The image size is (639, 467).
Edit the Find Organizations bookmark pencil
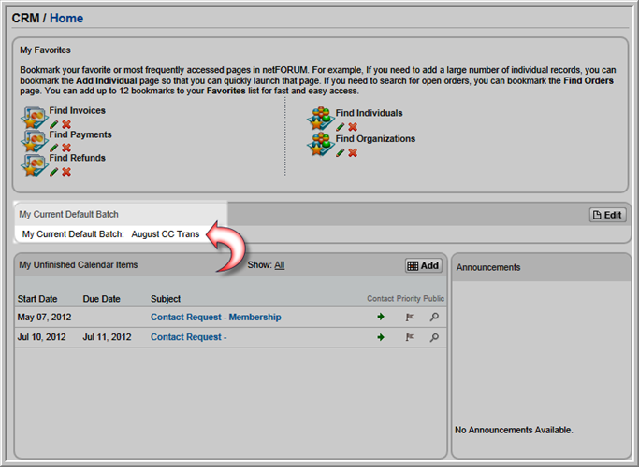click(x=341, y=152)
